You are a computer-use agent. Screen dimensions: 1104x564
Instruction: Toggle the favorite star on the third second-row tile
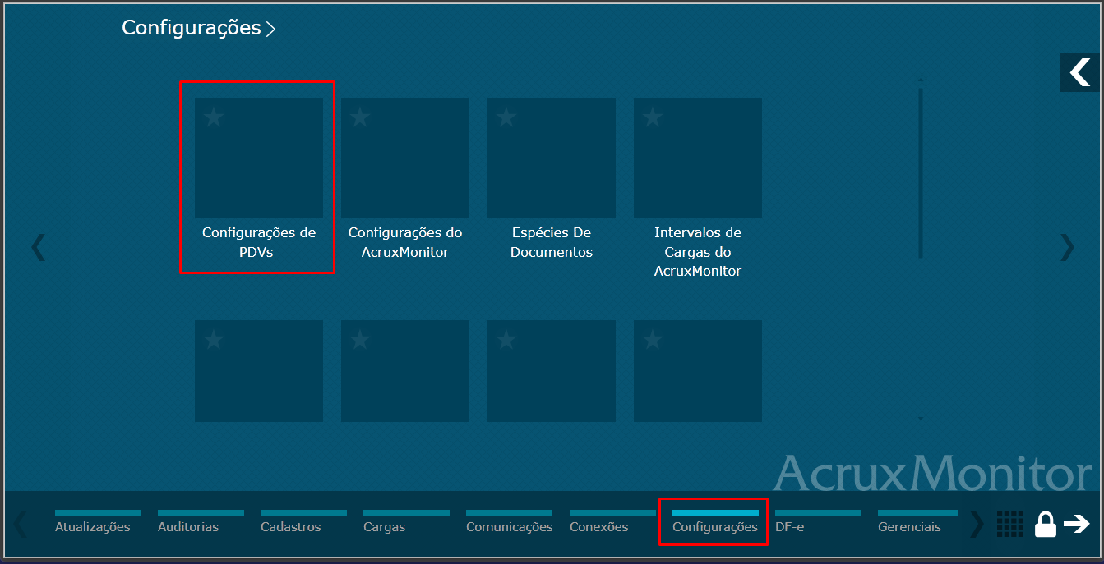506,339
